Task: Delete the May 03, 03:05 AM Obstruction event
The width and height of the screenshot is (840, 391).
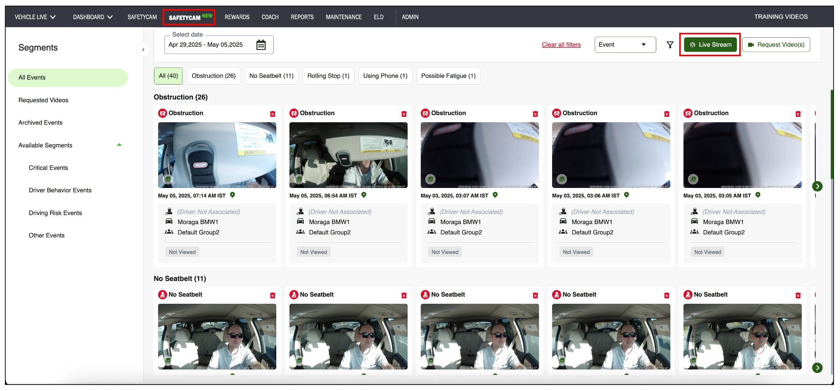Action: coord(798,114)
